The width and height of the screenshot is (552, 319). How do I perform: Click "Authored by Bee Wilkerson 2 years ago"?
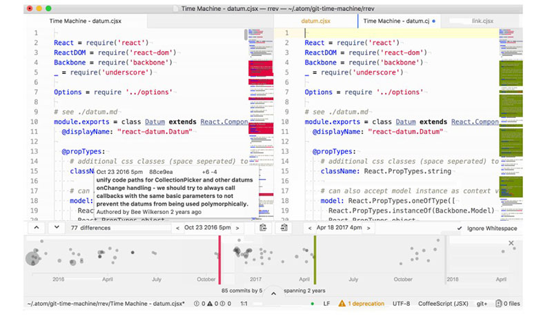149,212
